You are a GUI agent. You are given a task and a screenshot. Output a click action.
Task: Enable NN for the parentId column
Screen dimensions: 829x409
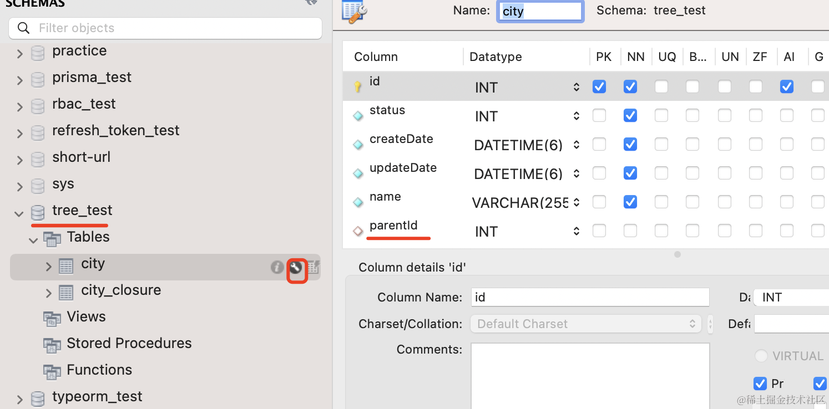630,231
